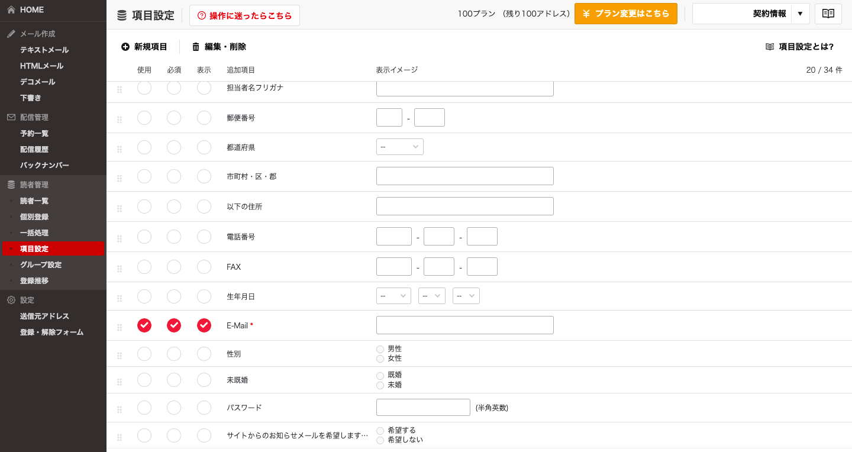
Task: Click the 項目設定とは? help book icon
Action: [x=770, y=47]
